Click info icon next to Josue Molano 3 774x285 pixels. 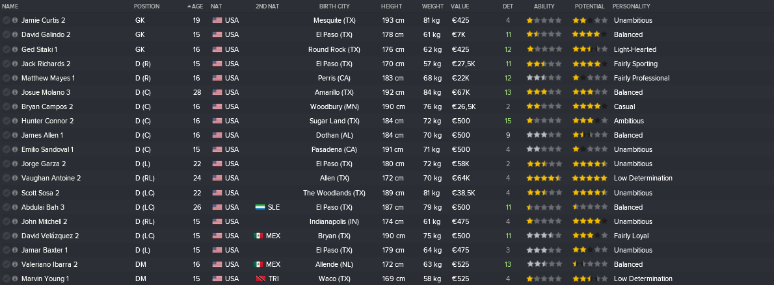[15, 93]
